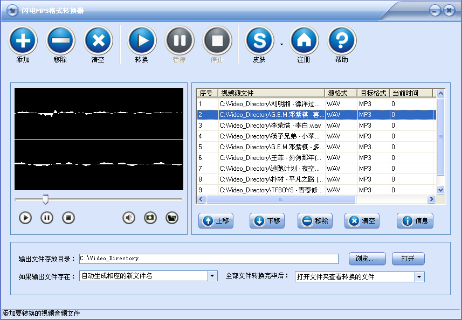Click the Add (添加) files icon
This screenshot has height=320, width=462.
23,41
